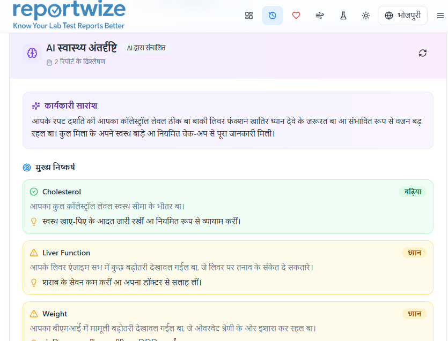Select the history clock icon in toolbar
This screenshot has height=341, width=448.
273,16
